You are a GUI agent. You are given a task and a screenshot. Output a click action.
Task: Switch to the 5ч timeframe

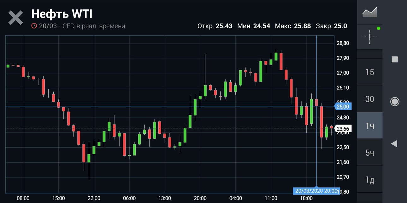click(x=369, y=153)
